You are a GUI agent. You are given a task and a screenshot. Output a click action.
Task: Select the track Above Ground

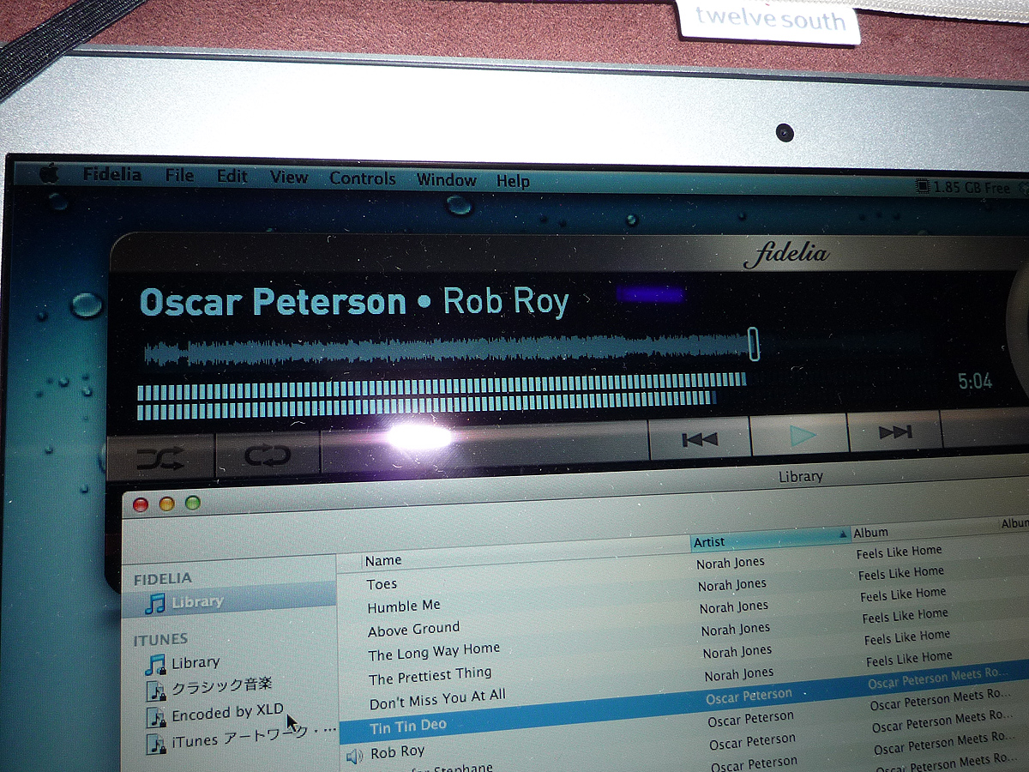click(414, 629)
